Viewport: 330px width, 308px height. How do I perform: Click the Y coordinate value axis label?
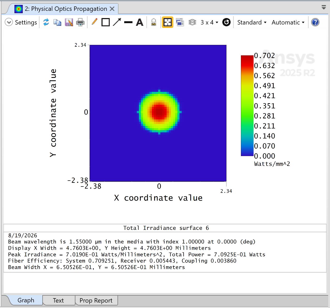(x=53, y=113)
